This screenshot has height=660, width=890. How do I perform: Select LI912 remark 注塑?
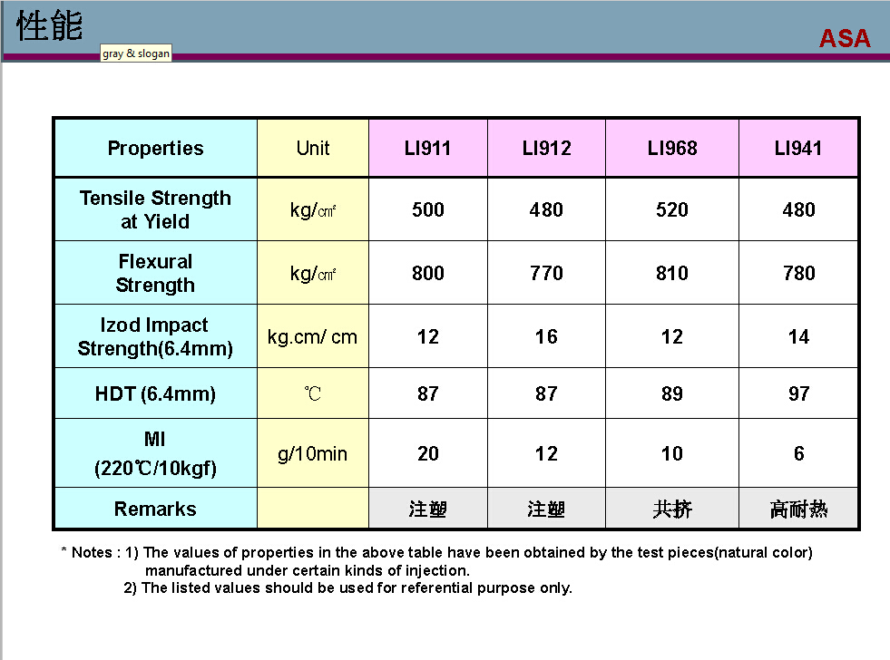tap(546, 509)
